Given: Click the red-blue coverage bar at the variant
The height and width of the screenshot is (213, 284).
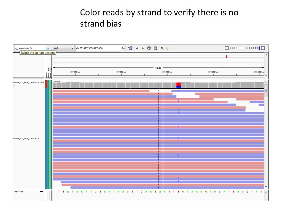Looking at the screenshot, I should [178, 85].
